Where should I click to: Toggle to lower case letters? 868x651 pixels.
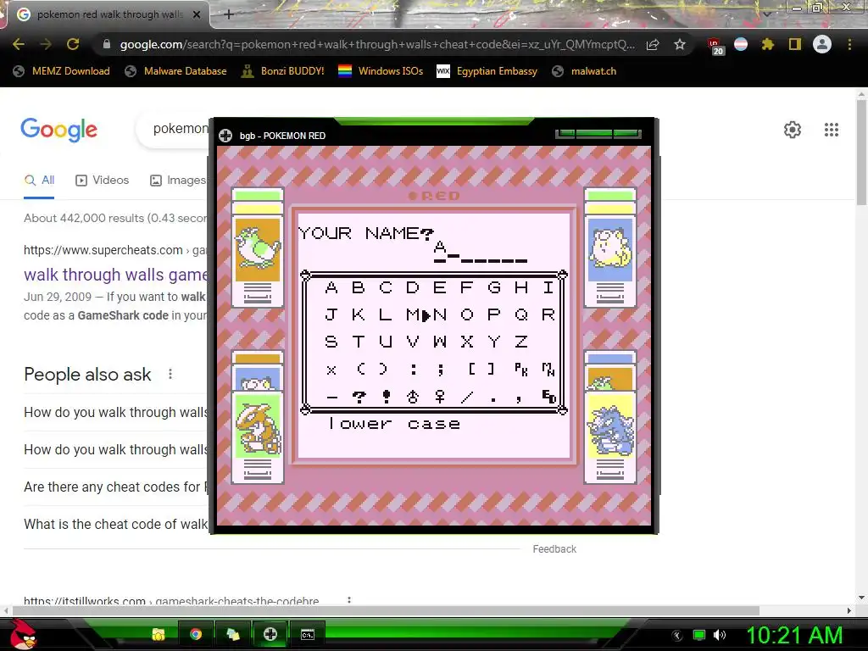click(394, 424)
